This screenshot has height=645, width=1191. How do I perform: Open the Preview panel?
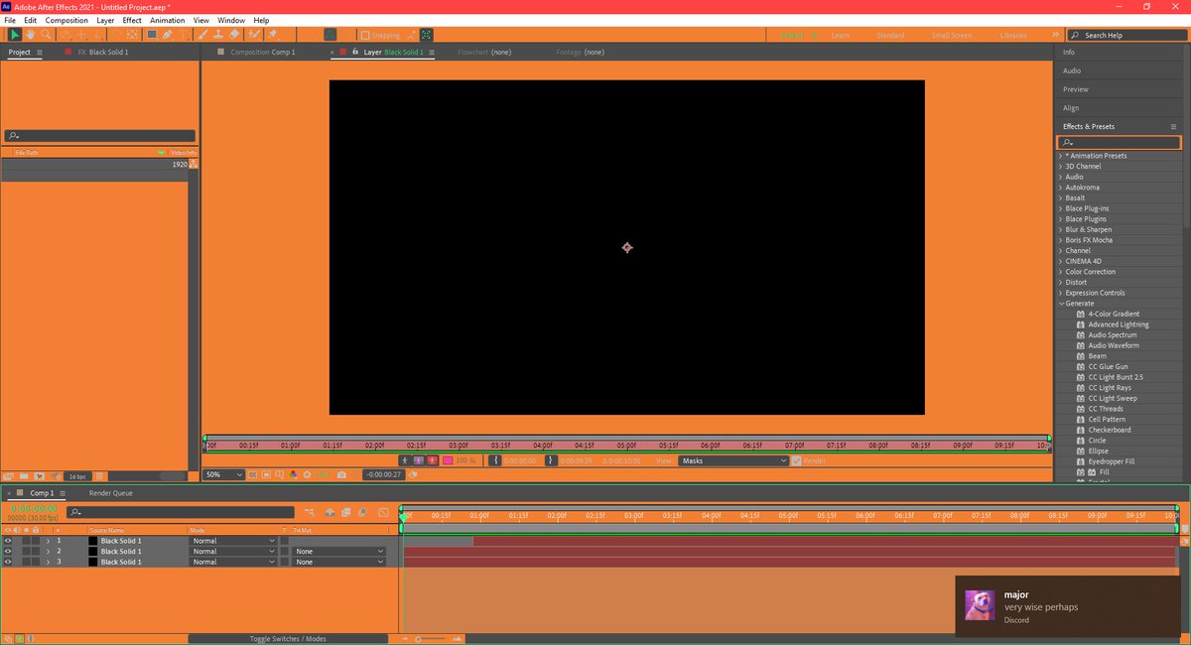click(1076, 89)
